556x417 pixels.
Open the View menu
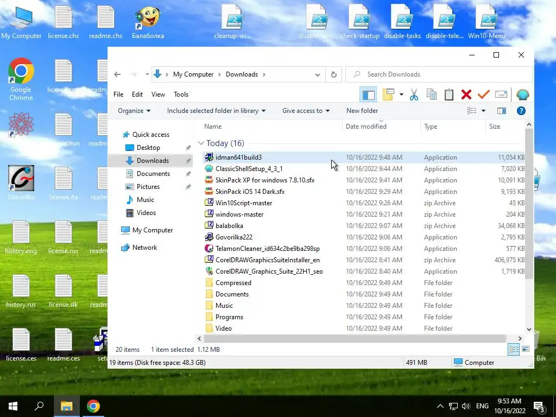pos(158,94)
